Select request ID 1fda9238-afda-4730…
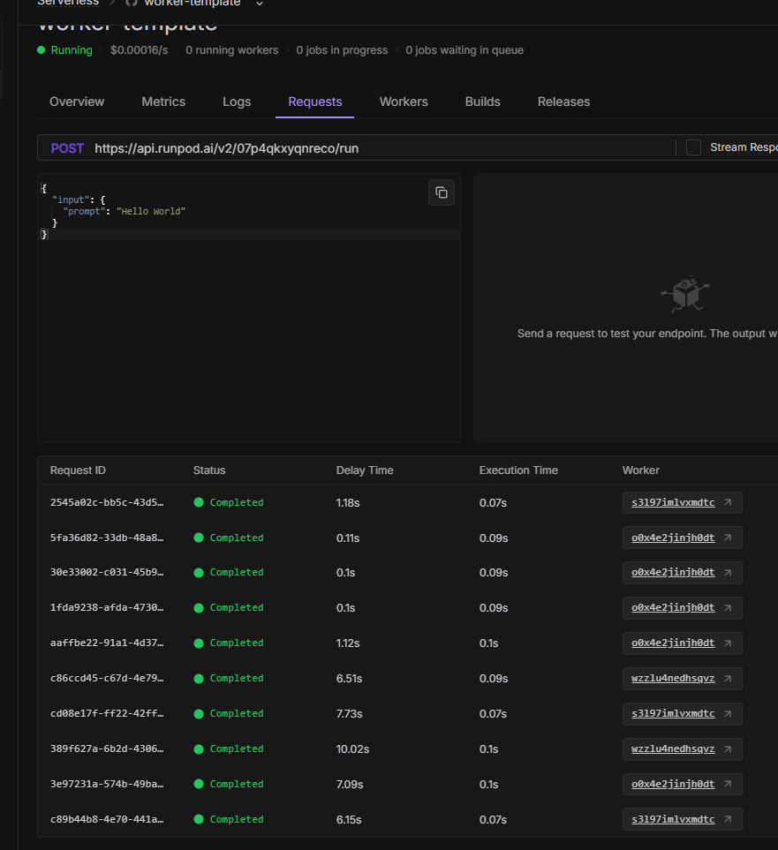This screenshot has height=850, width=778. 107,607
